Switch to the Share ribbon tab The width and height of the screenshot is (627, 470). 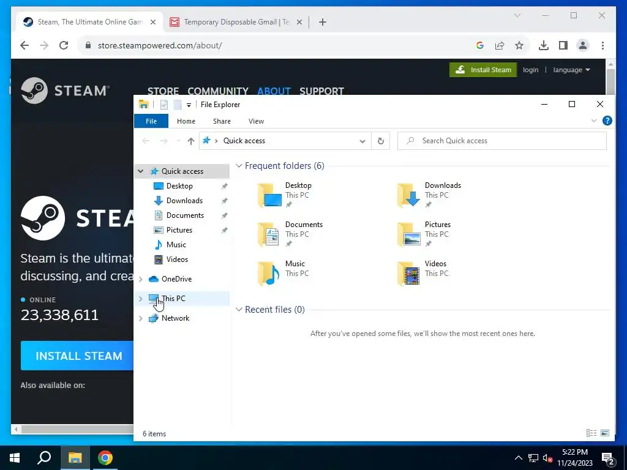click(x=222, y=121)
